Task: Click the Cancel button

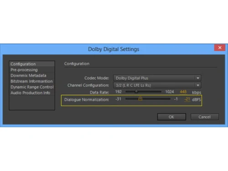Action: point(205,117)
